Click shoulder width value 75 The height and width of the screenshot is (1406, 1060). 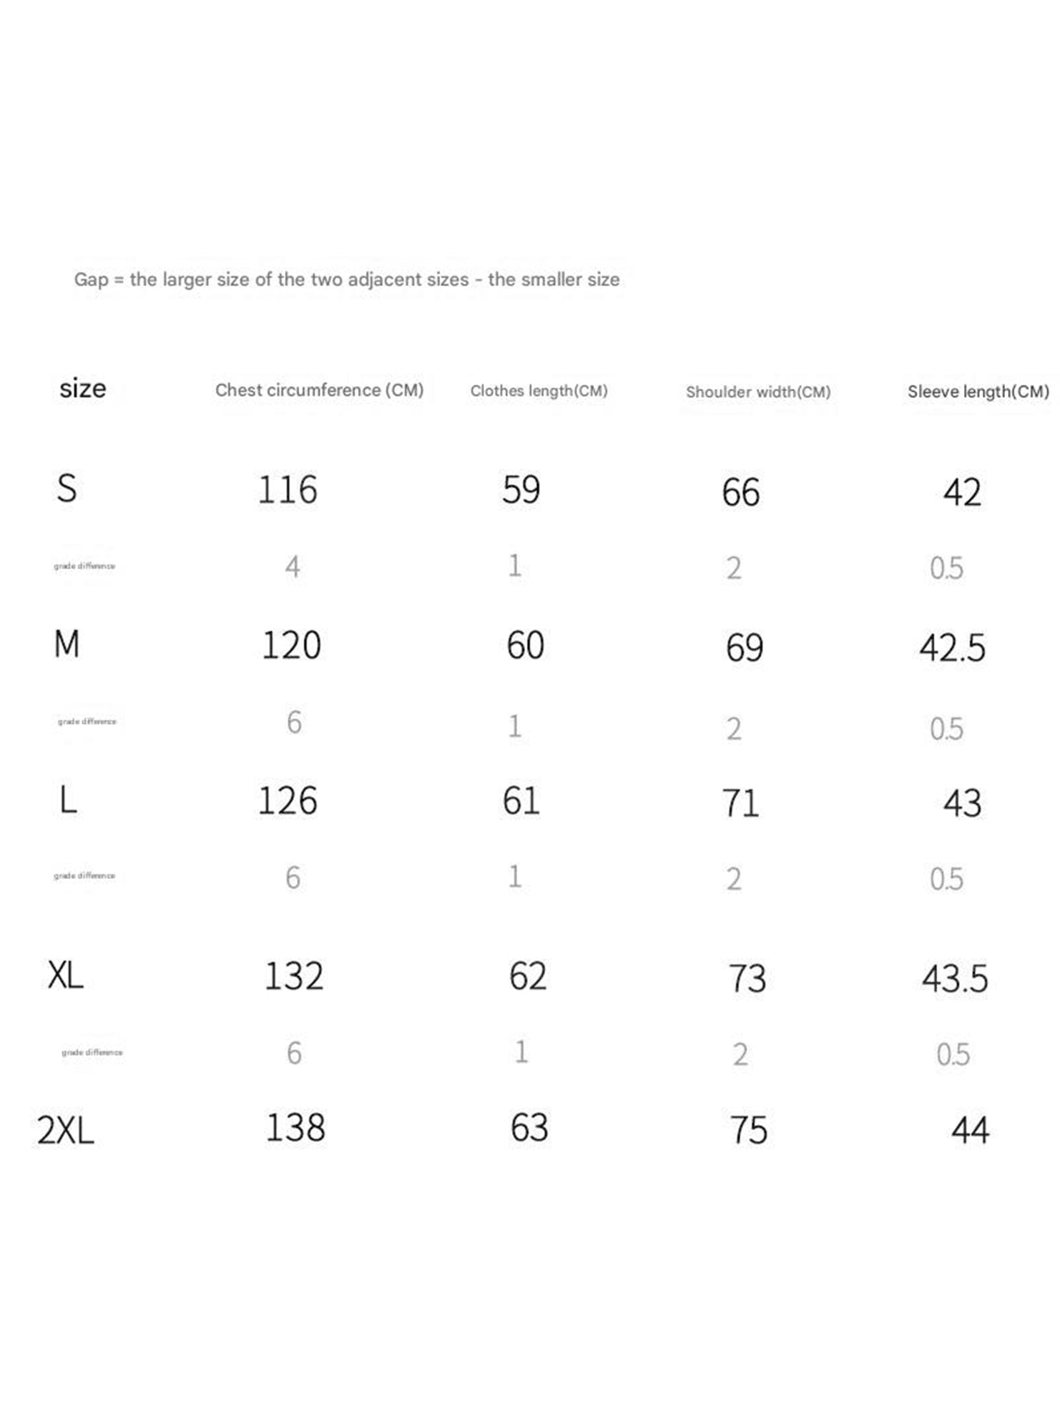pos(749,1131)
